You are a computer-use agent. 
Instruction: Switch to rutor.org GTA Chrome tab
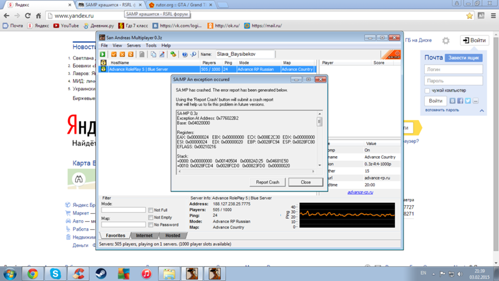pyautogui.click(x=182, y=5)
